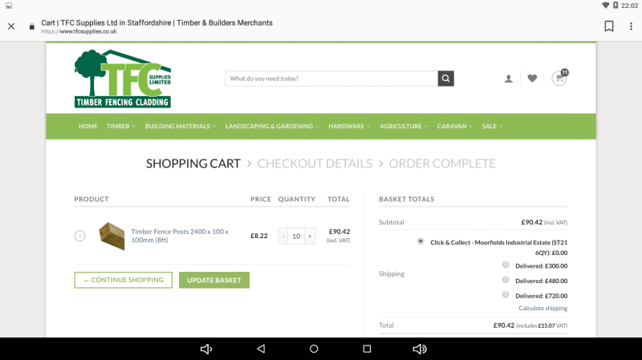Screen dimensions: 642x360
Task: Expand Building Materials dropdown
Action: click(x=181, y=126)
